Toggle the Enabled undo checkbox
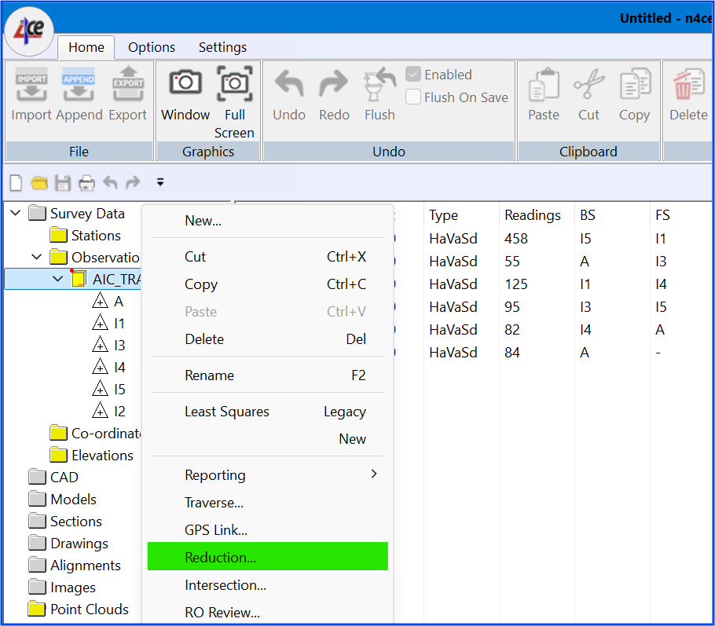Image resolution: width=715 pixels, height=626 pixels. 413,74
